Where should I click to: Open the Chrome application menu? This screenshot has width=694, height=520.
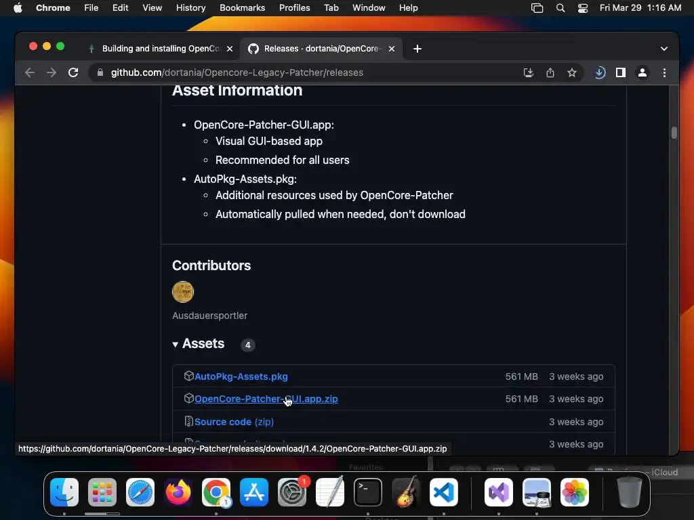pyautogui.click(x=53, y=7)
